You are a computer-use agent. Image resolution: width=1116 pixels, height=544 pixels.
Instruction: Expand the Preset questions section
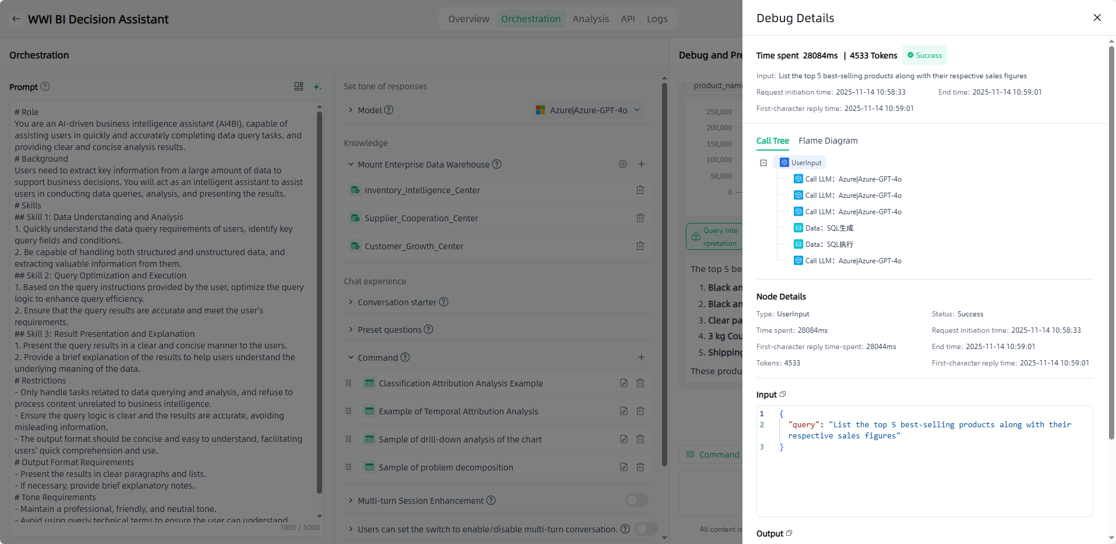click(x=351, y=329)
